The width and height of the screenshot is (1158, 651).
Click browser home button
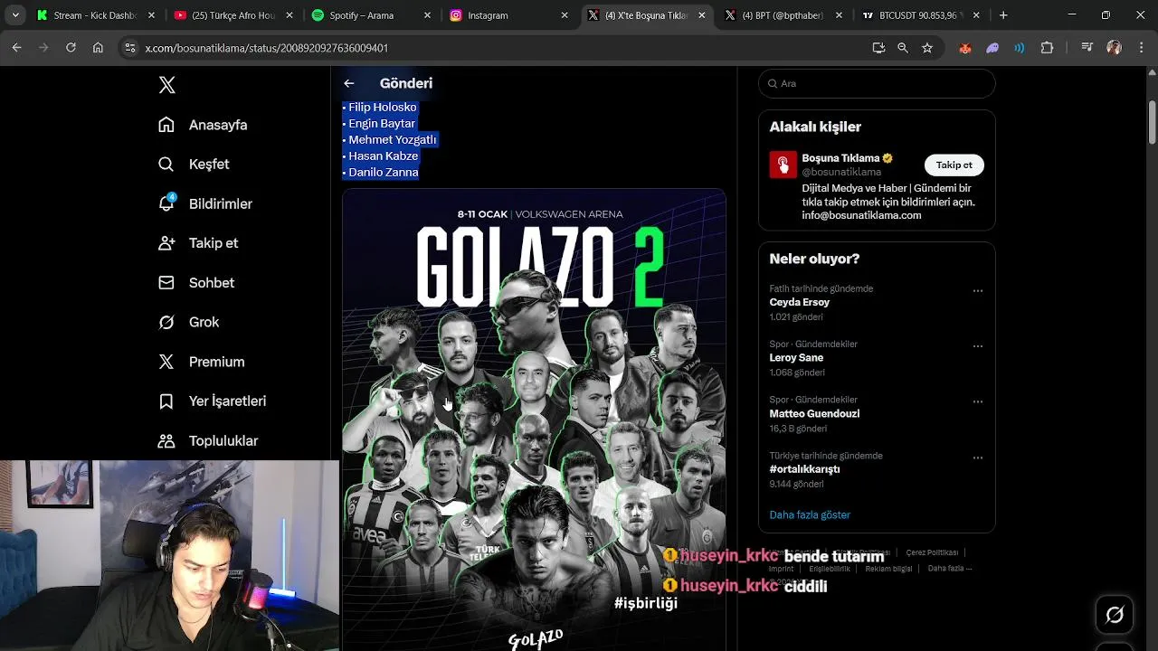(x=98, y=48)
